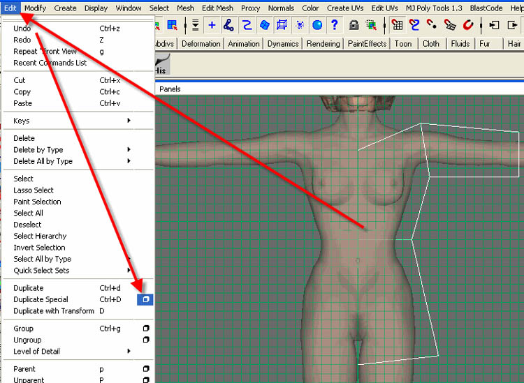Click the padlock icon in the toolbar
This screenshot has width=524, height=383.
[x=354, y=25]
